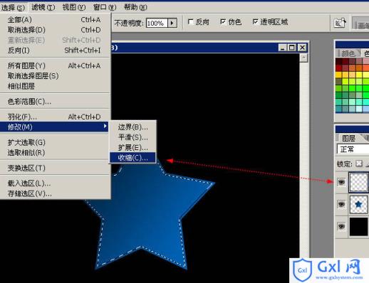Open the 正常 blend mode dropdown
This screenshot has width=369, height=283.
click(353, 149)
